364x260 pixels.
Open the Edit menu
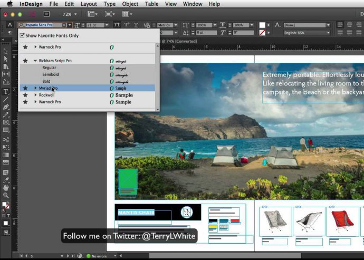[x=69, y=4]
